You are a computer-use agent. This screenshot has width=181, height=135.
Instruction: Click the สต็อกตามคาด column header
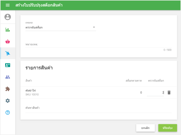click(134, 80)
